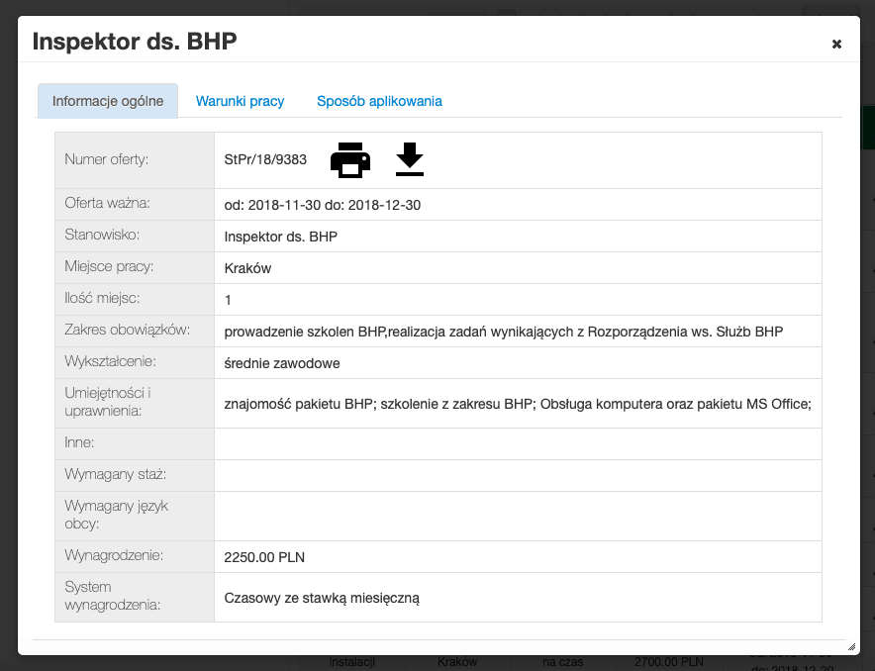Image resolution: width=875 pixels, height=671 pixels.
Task: Click the Ilość miejsc value of 1
Action: 229,300
